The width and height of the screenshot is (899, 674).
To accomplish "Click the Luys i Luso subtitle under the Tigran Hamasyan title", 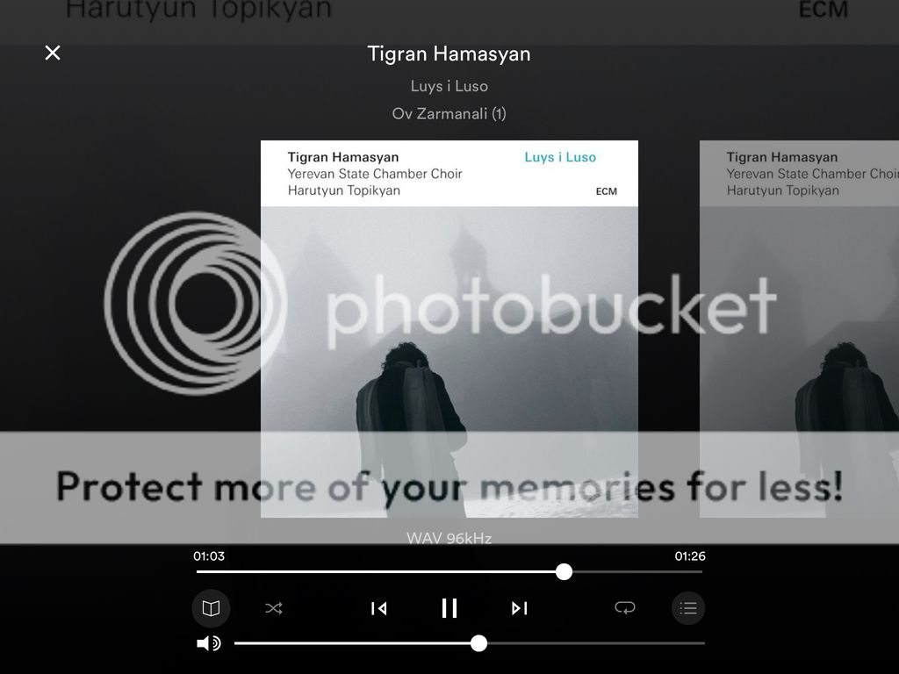I will [449, 87].
